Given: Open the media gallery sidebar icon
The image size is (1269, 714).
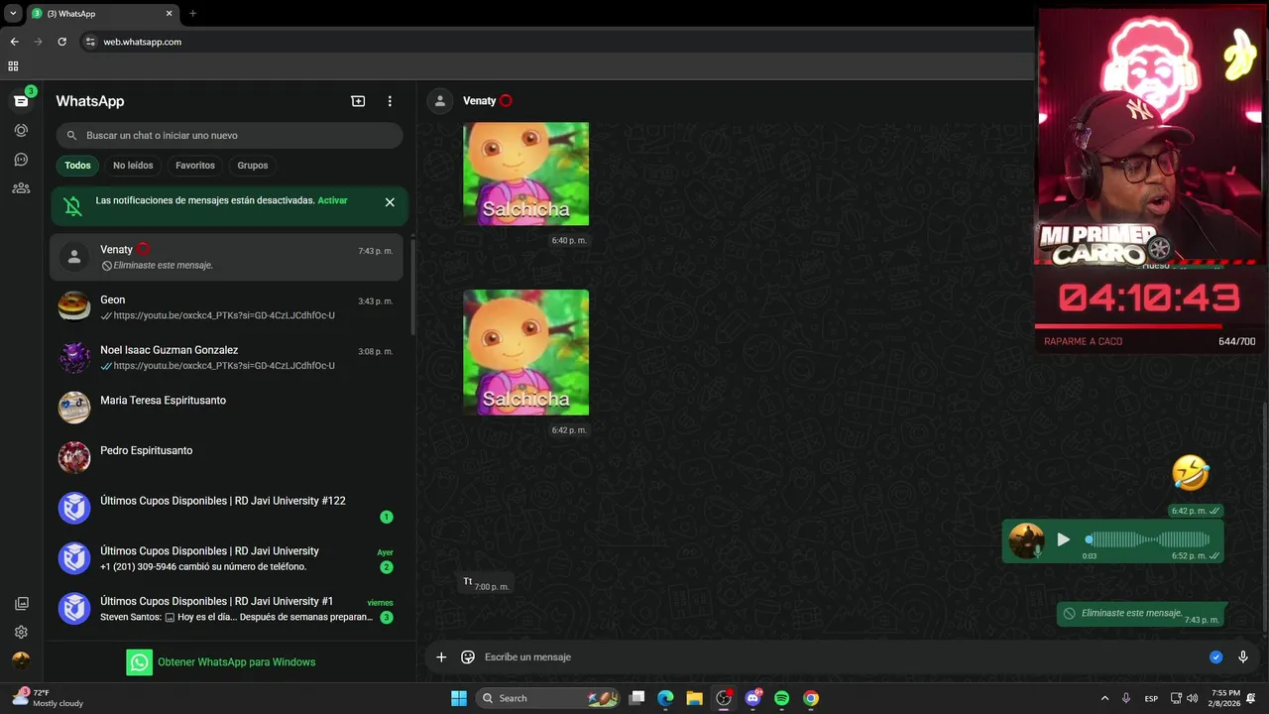Looking at the screenshot, I should 21,604.
